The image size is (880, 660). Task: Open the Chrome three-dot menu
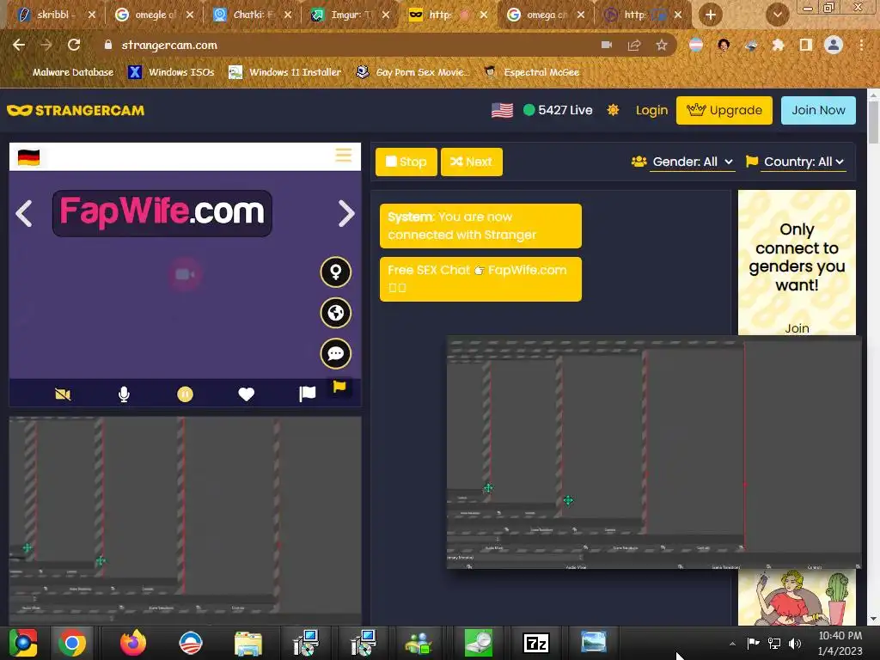click(x=861, y=45)
